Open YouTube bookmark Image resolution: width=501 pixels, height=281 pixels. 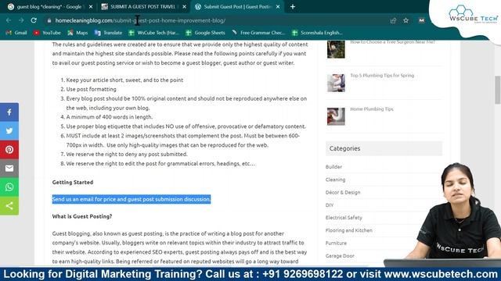click(x=47, y=33)
